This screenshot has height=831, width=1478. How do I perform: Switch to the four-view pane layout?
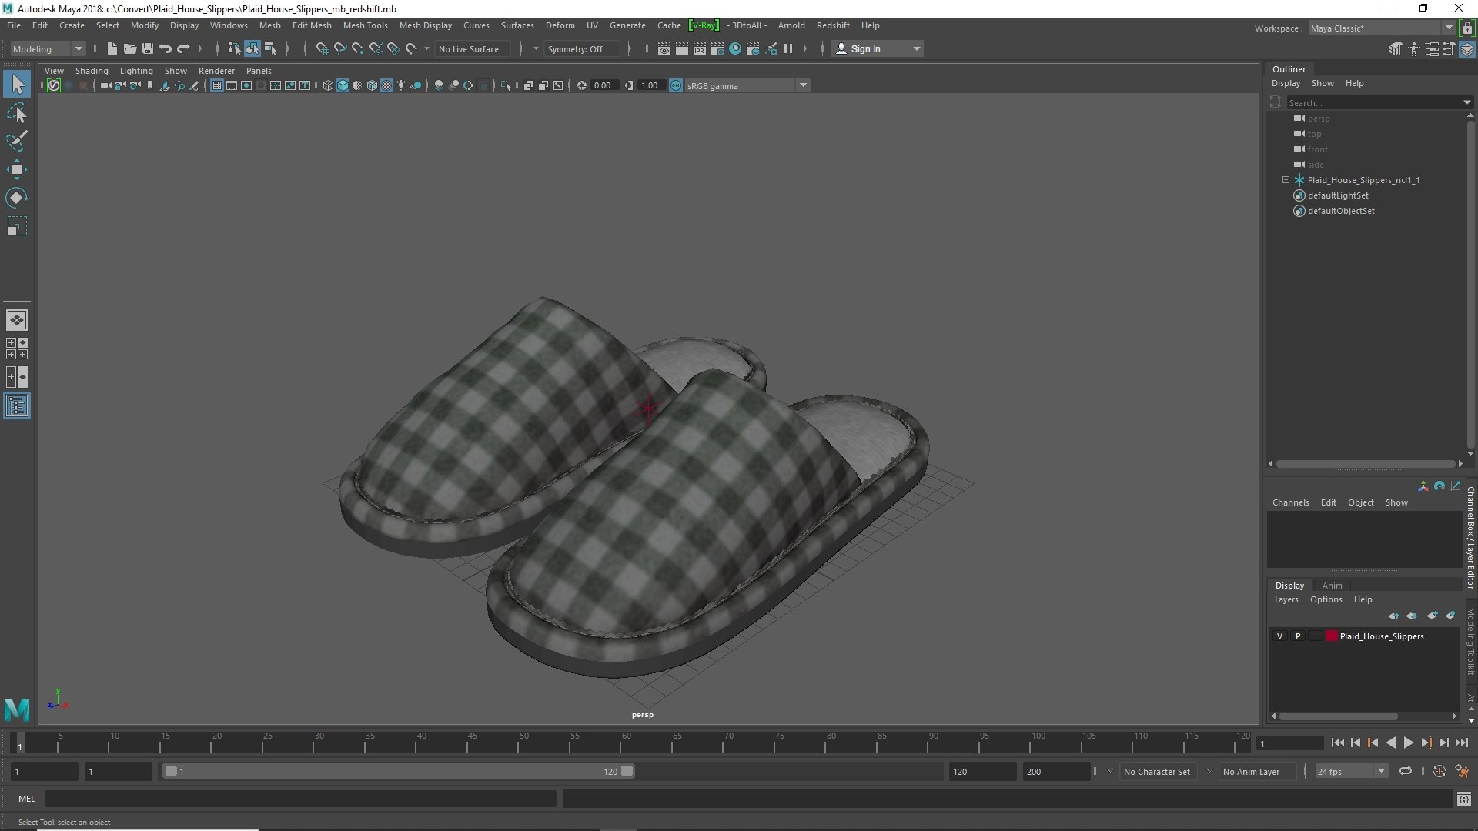[17, 349]
